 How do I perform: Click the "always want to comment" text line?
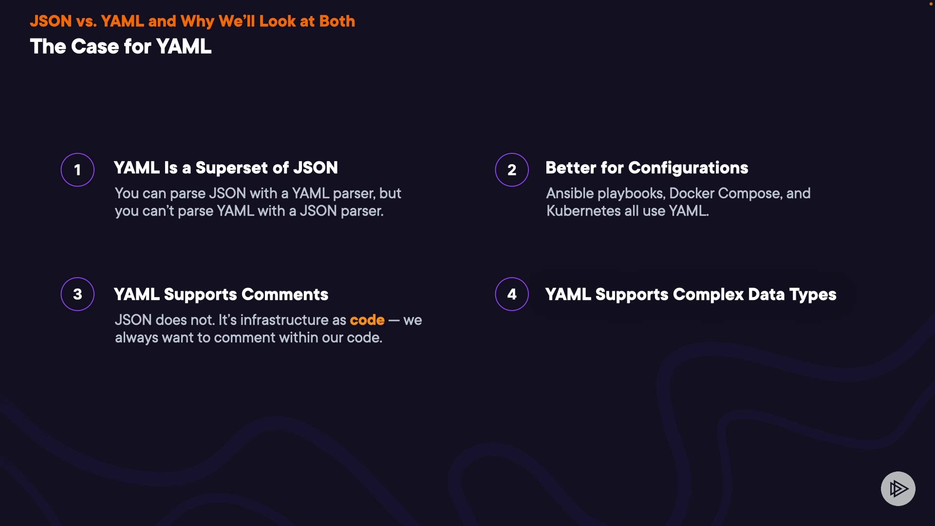point(248,338)
